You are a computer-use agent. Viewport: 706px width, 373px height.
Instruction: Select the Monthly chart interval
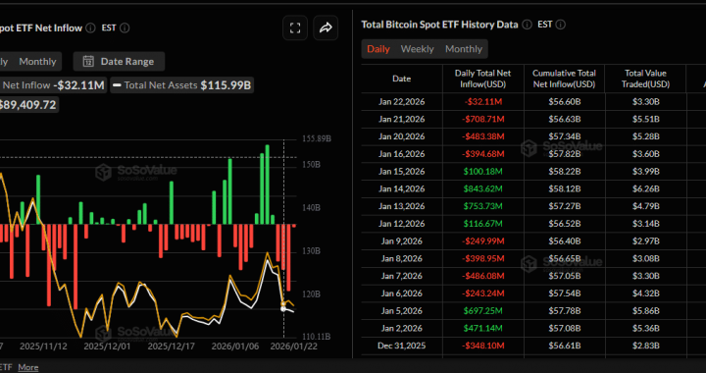point(37,61)
